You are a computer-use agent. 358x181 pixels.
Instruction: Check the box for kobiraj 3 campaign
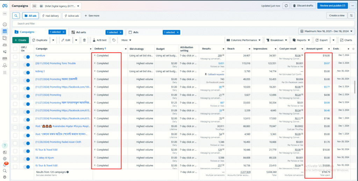[x=15, y=72]
